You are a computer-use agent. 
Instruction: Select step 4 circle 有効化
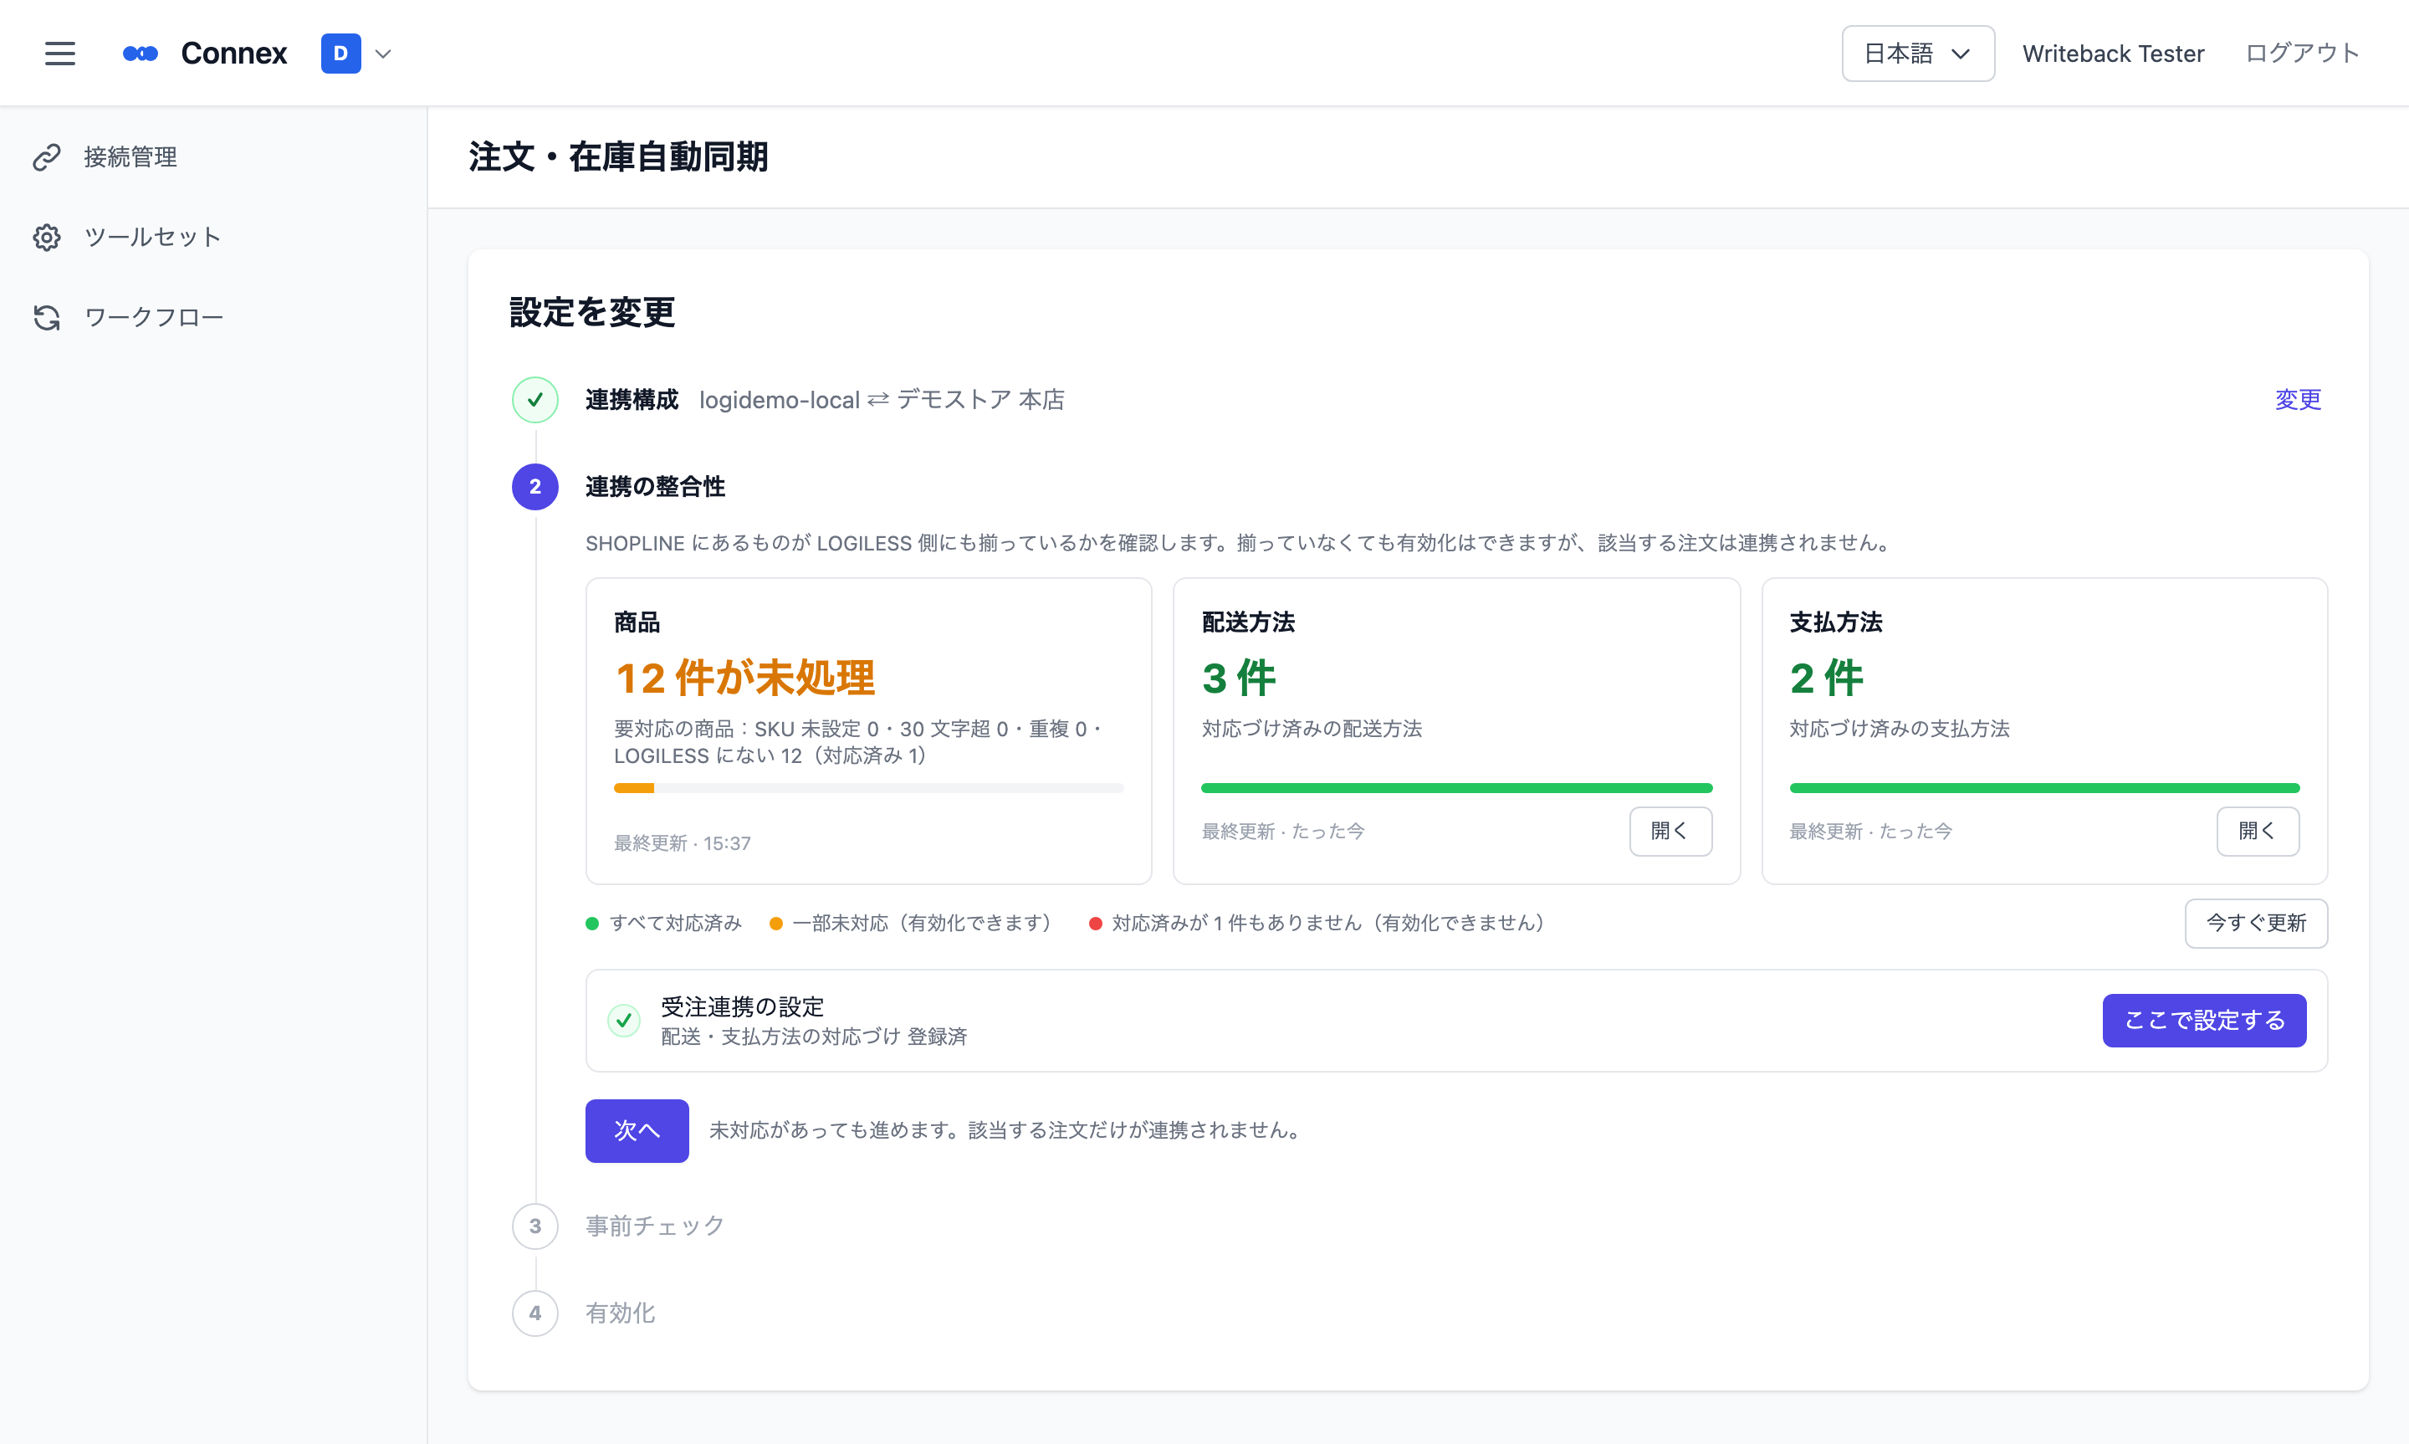534,1313
